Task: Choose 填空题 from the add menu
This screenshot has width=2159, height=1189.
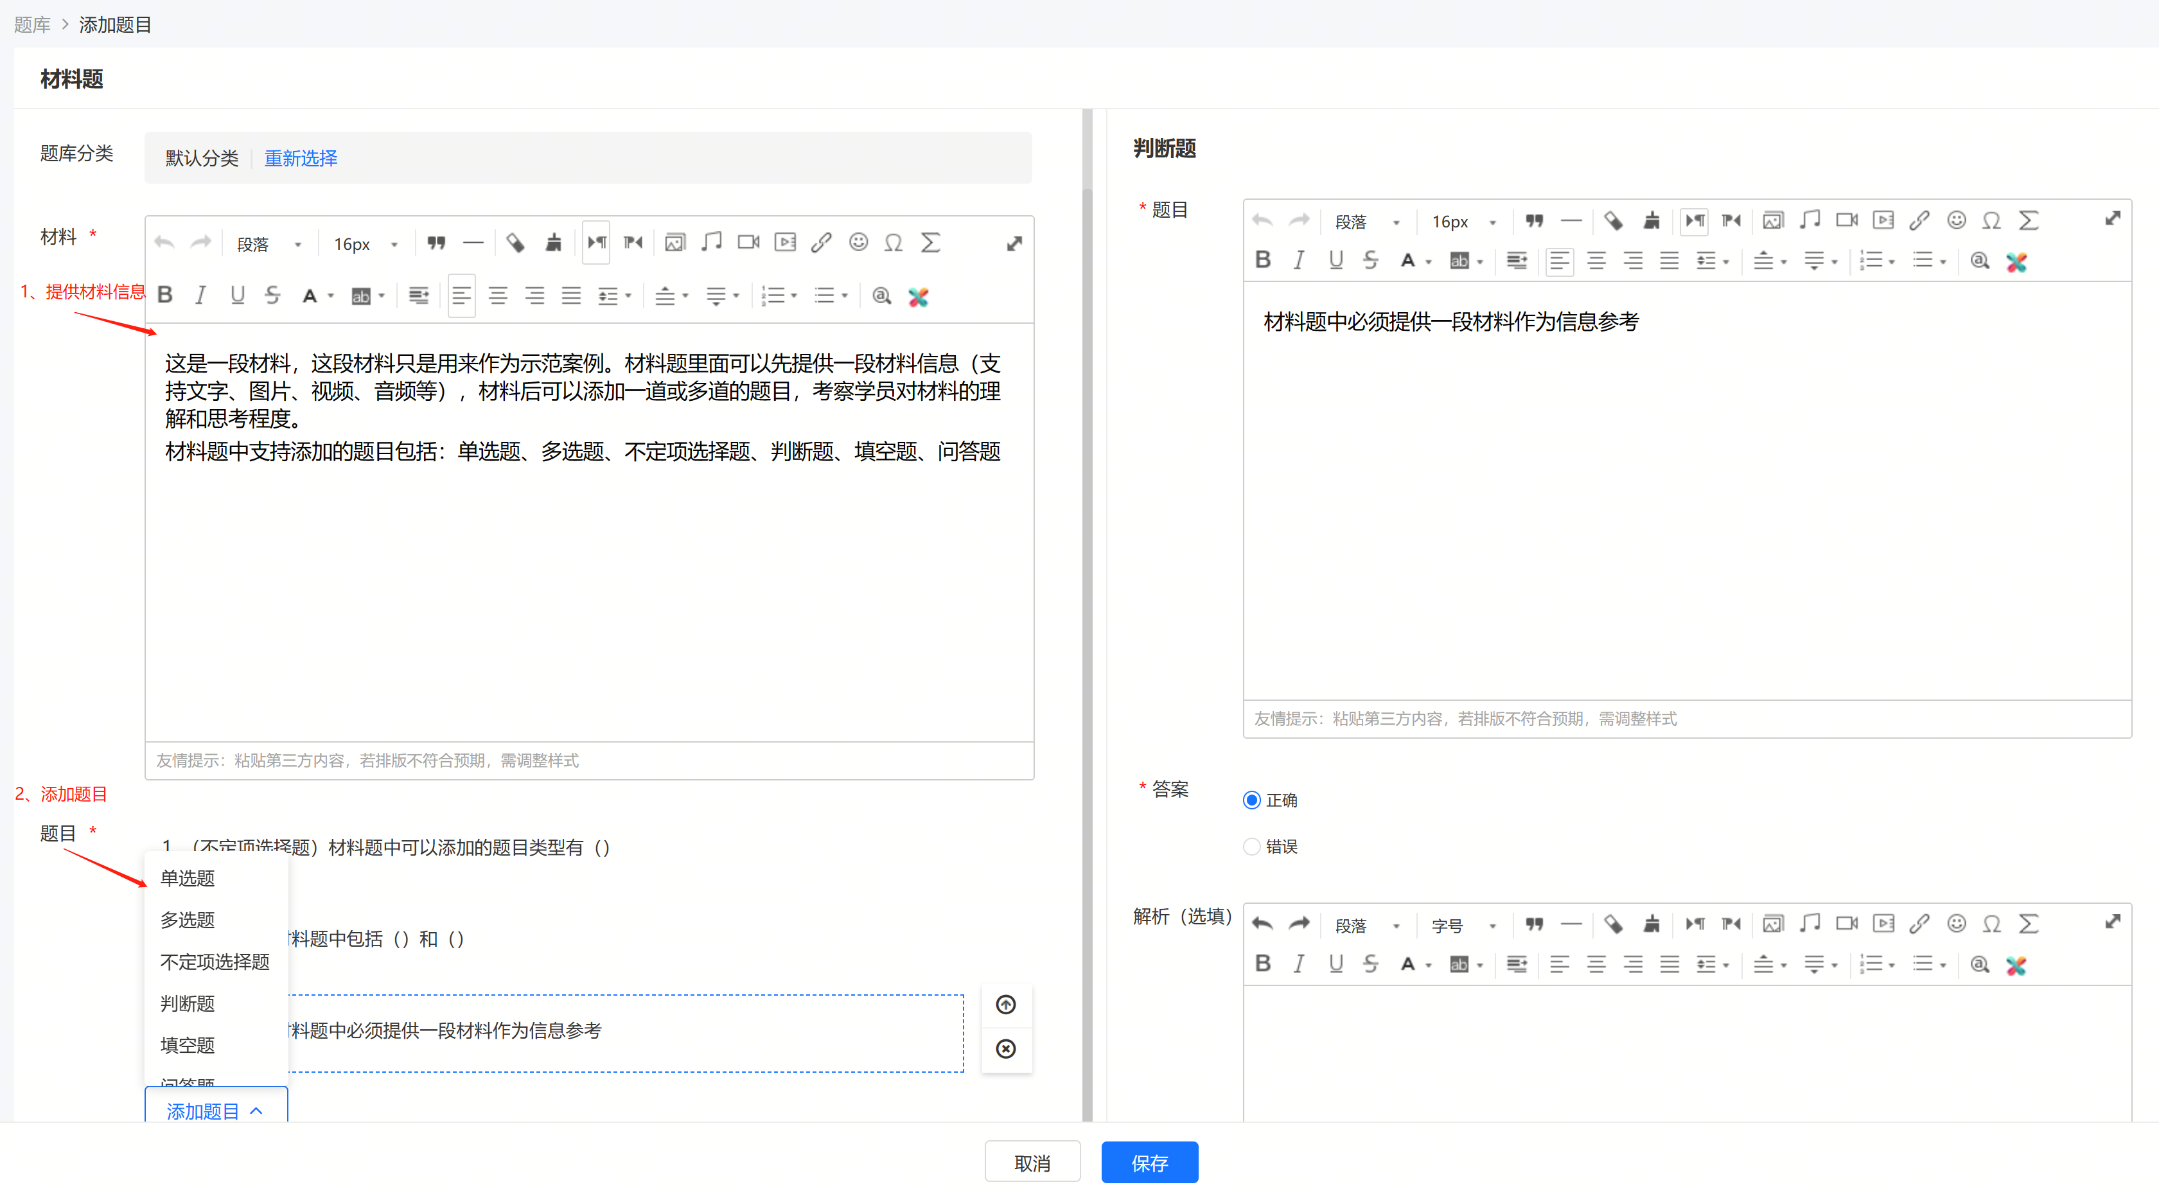Action: click(x=188, y=1045)
